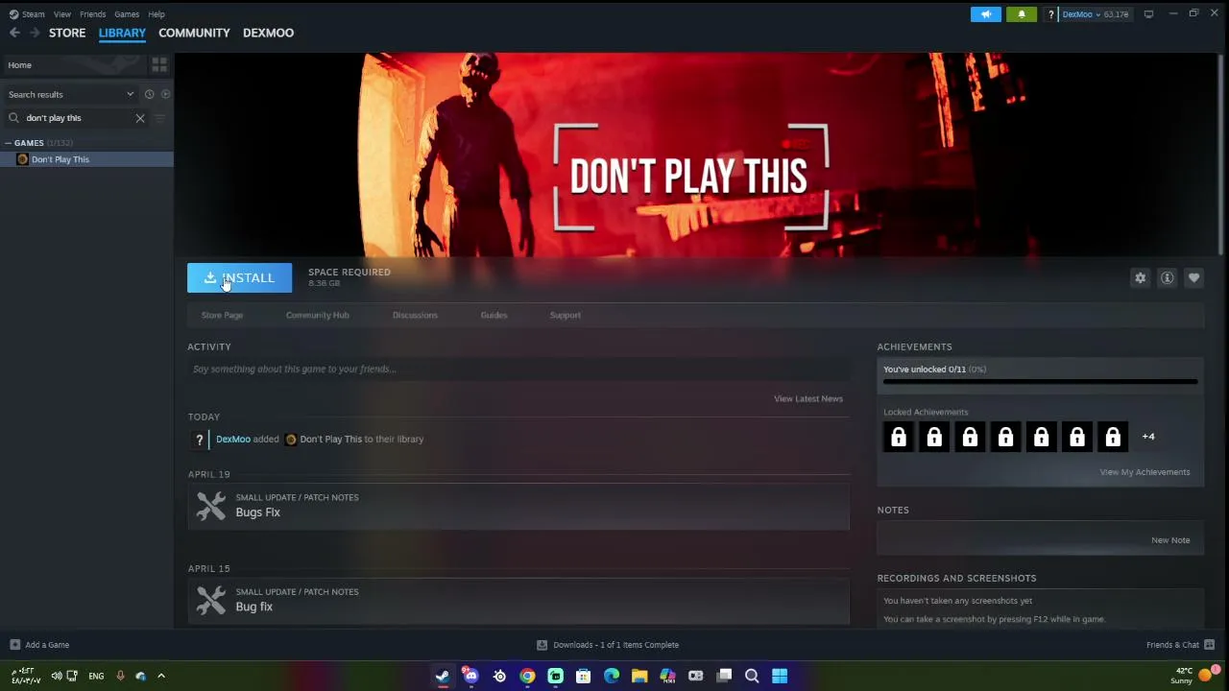Image resolution: width=1229 pixels, height=691 pixels.
Task: Click the achievements progress bar
Action: click(x=1040, y=382)
